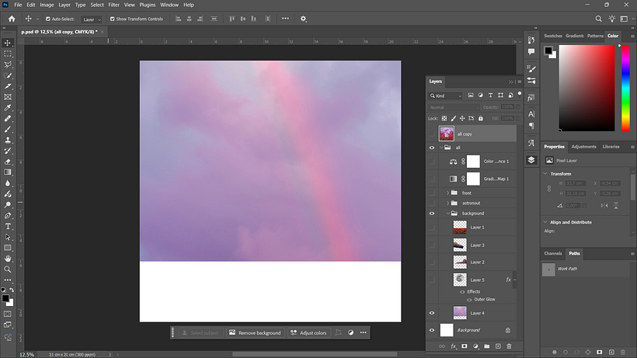
Task: Click the Remove background button
Action: click(x=256, y=333)
